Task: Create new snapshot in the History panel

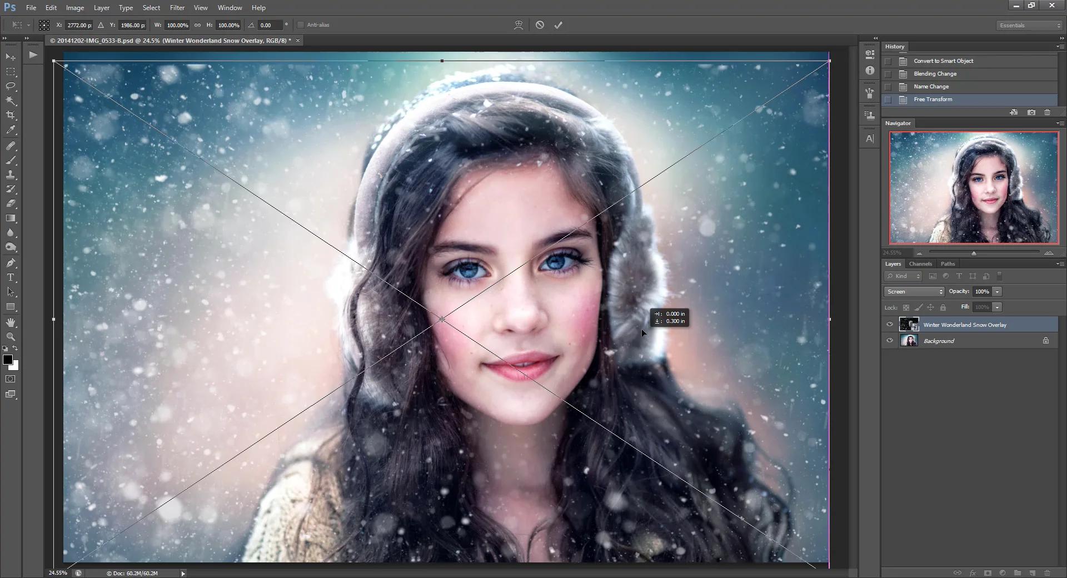Action: click(1032, 112)
